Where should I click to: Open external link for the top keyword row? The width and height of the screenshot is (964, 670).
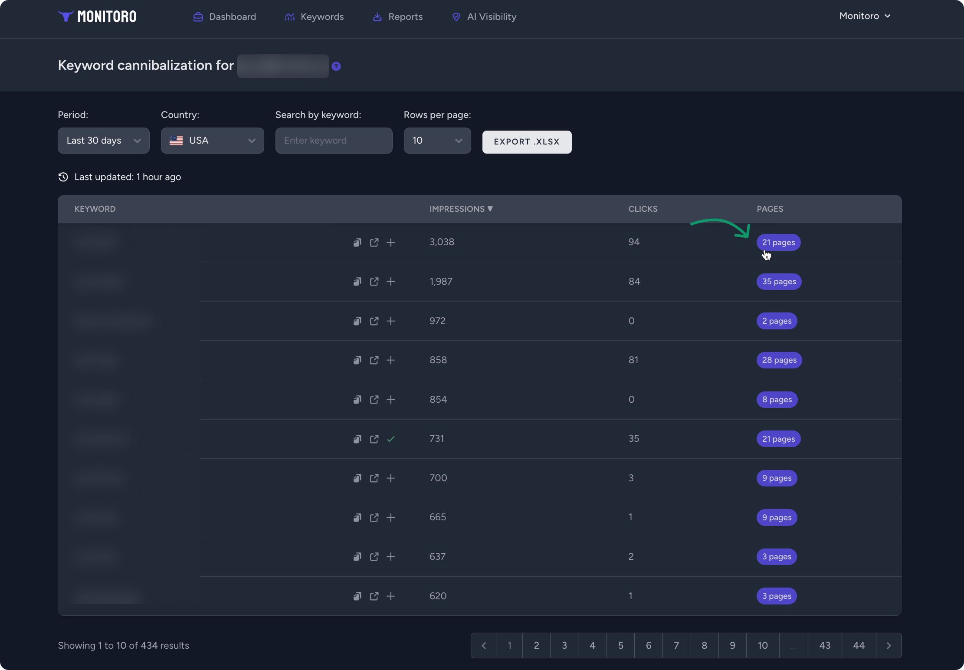tap(374, 243)
